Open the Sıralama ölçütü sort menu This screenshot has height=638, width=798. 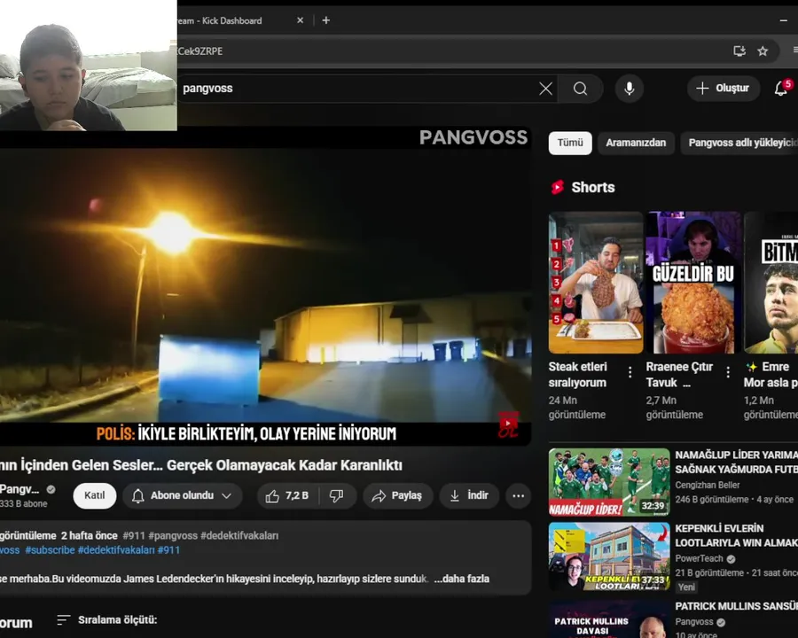point(107,620)
